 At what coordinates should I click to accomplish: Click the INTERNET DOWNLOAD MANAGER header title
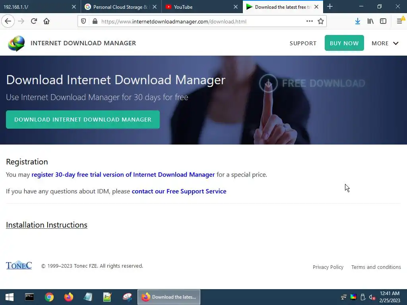pyautogui.click(x=83, y=43)
